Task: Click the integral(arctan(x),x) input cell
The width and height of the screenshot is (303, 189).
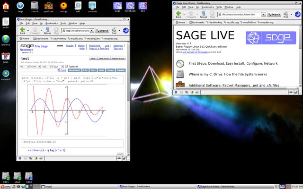Action: [x=72, y=144]
